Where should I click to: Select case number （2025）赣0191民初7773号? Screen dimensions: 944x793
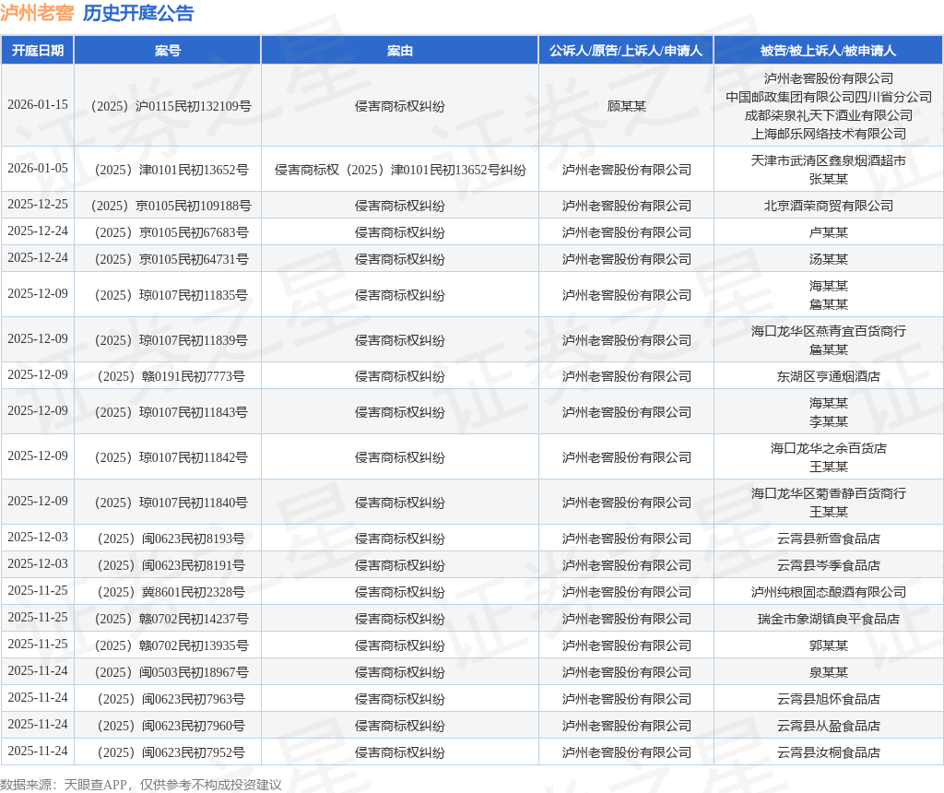tap(168, 376)
